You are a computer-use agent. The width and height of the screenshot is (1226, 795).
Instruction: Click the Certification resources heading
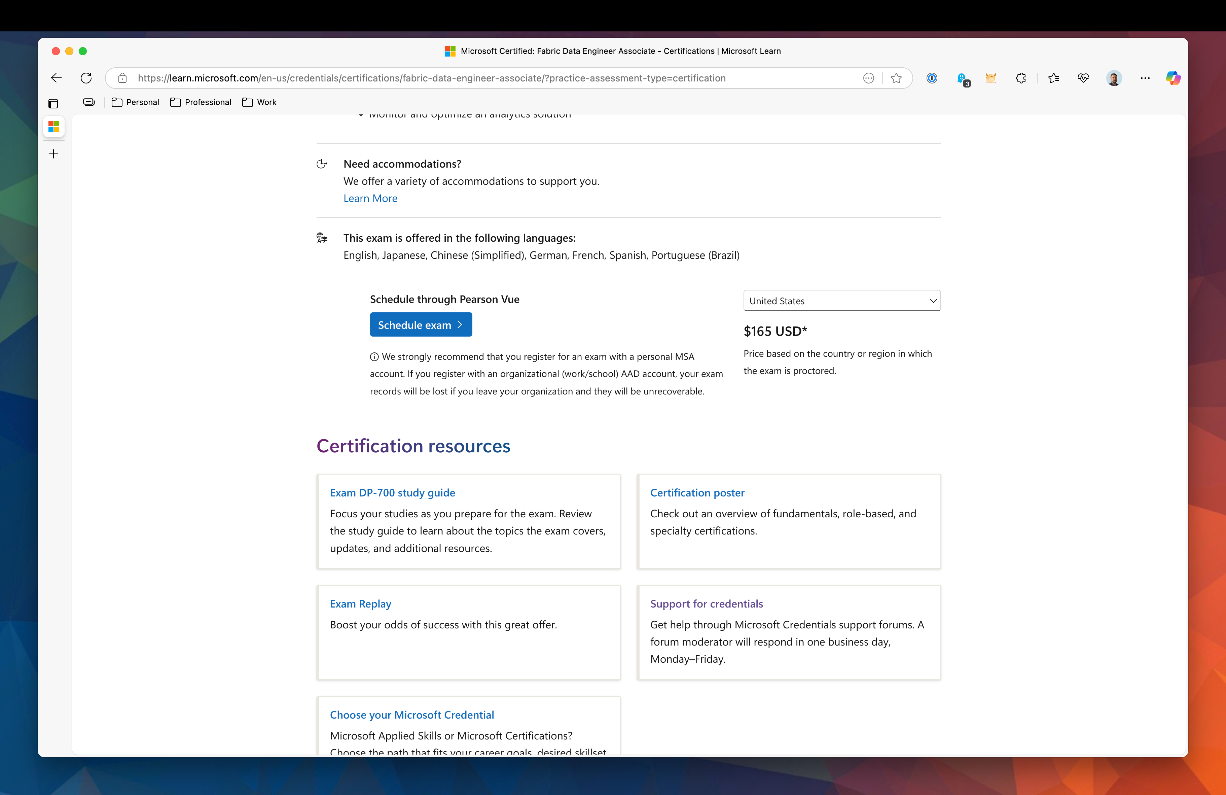point(413,446)
